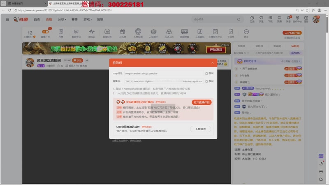The height and width of the screenshot is (185, 329).
Task: Click the 直播码 input field
Action: click(x=164, y=81)
